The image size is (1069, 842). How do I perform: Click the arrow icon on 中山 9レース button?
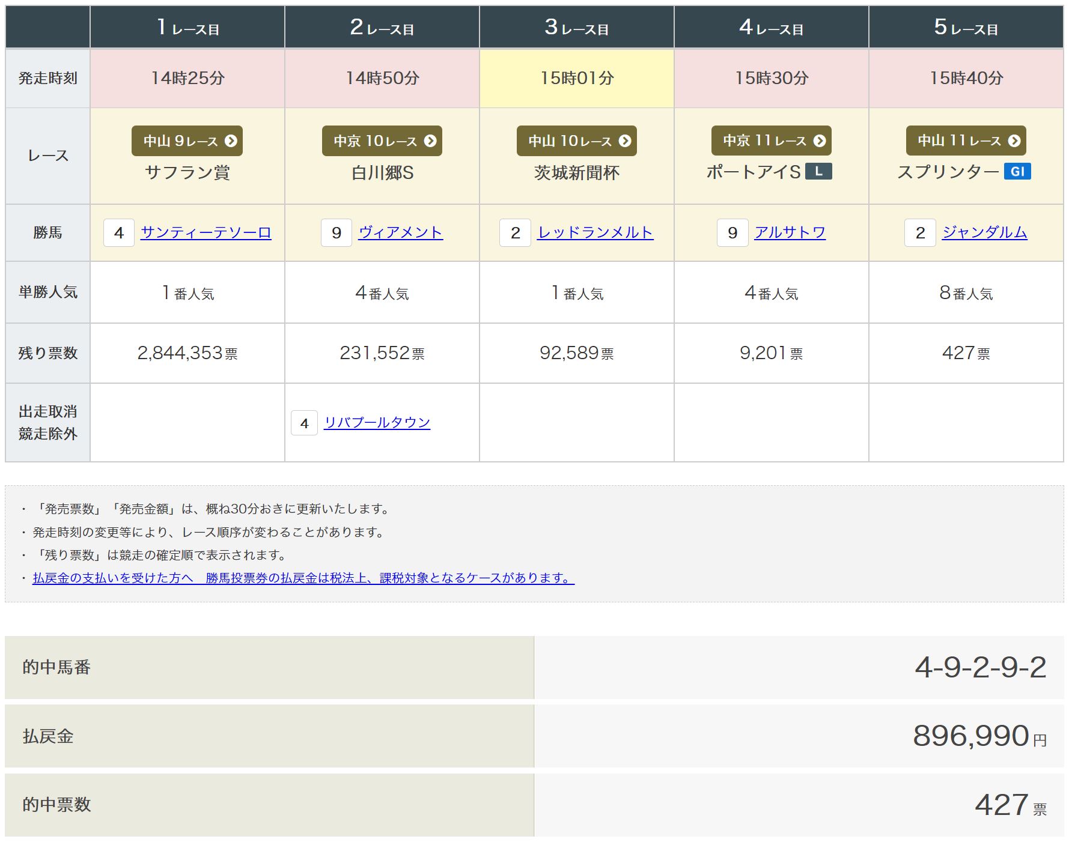(x=231, y=141)
